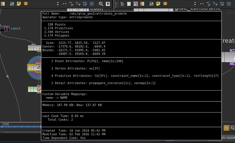235x143 pixels.
Task: Click red null icon on green node
Action: (x=39, y=89)
